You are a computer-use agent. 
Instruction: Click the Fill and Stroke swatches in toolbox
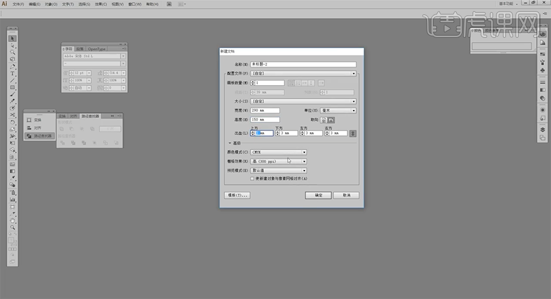[12, 241]
